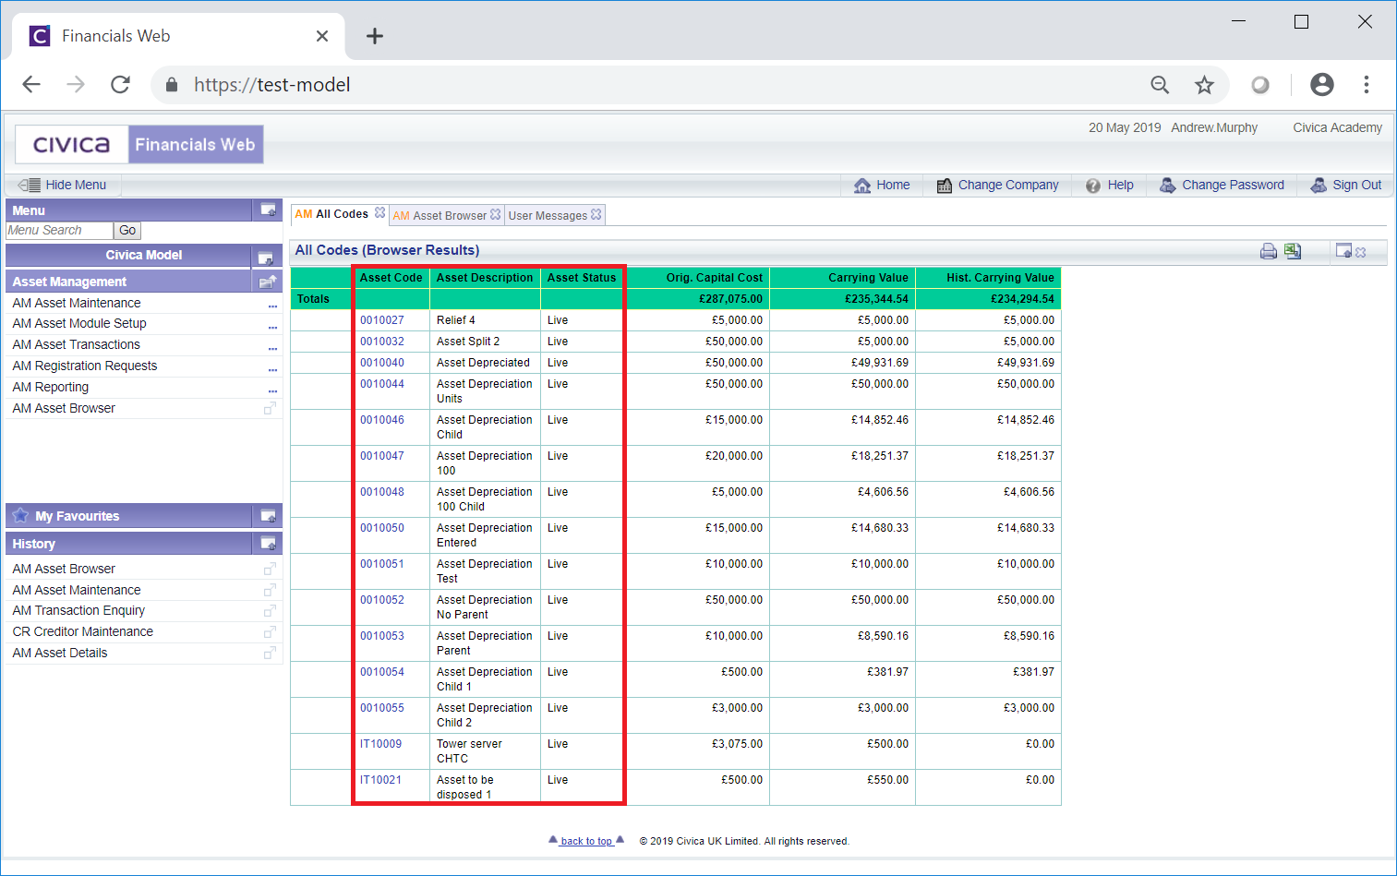
Task: Select AM Asset Details in History
Action: 60,653
